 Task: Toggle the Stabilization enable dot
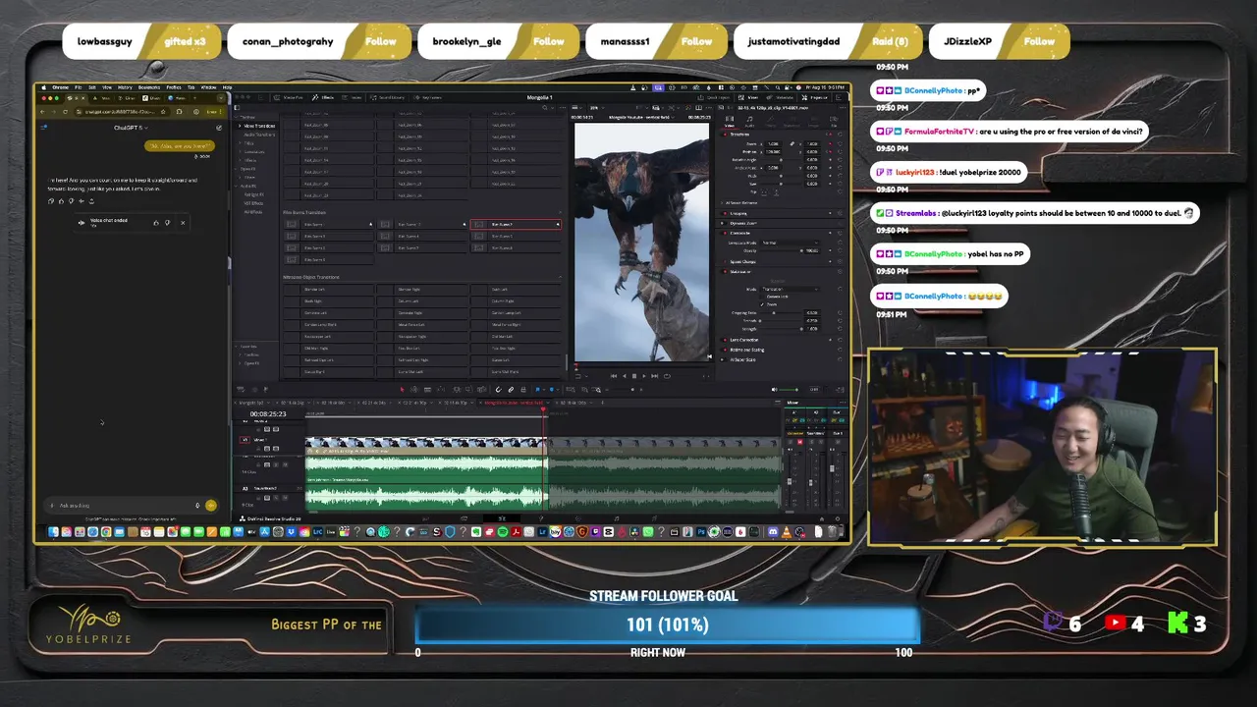pyautogui.click(x=725, y=272)
